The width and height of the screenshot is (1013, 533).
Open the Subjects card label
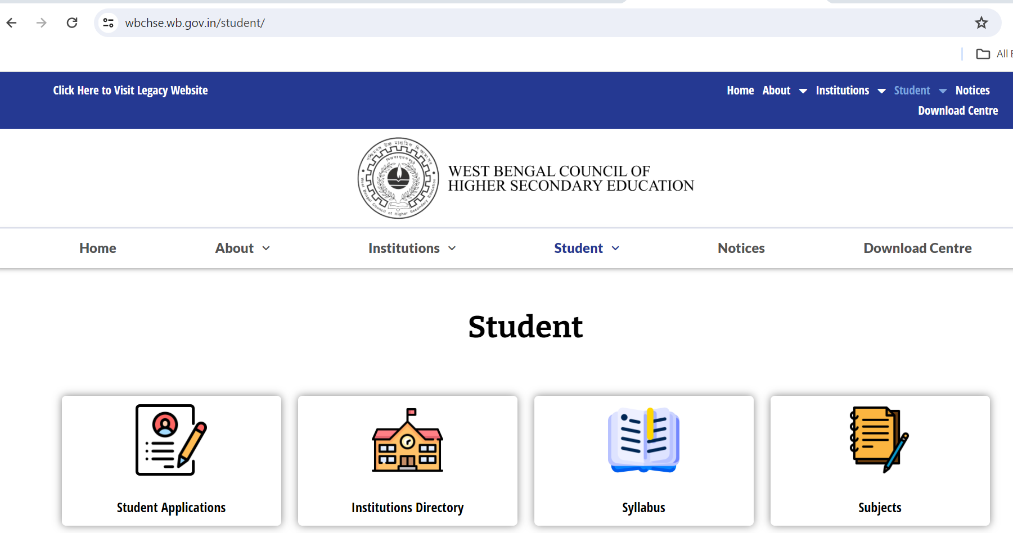[880, 508]
